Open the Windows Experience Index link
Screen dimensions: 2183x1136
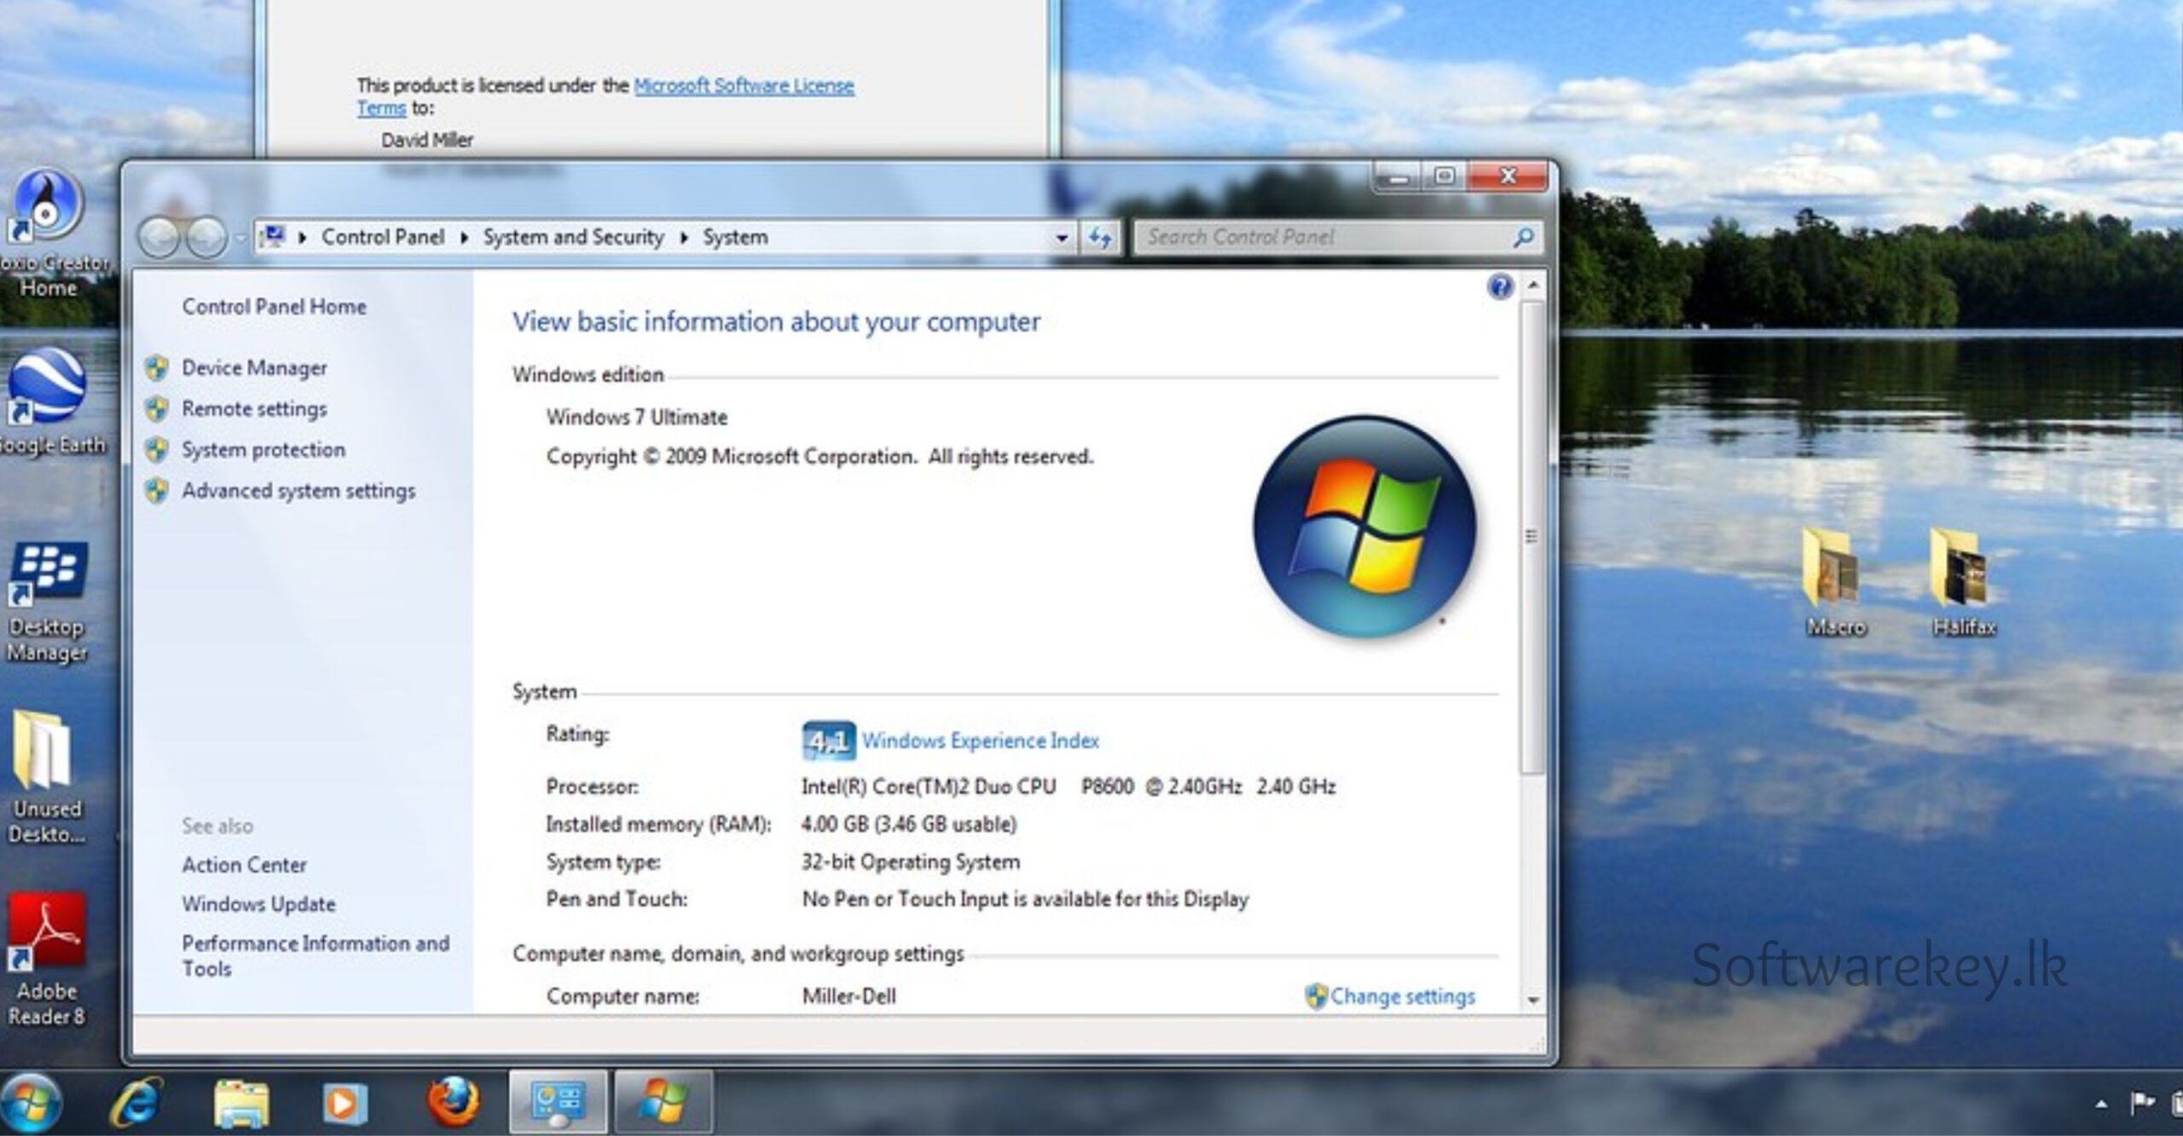click(x=980, y=741)
